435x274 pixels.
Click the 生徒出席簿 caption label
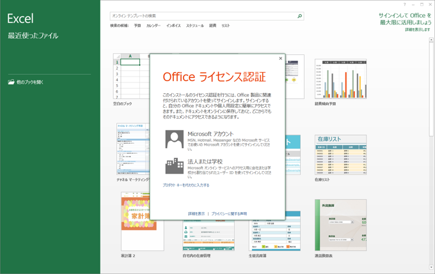pyautogui.click(x=257, y=255)
